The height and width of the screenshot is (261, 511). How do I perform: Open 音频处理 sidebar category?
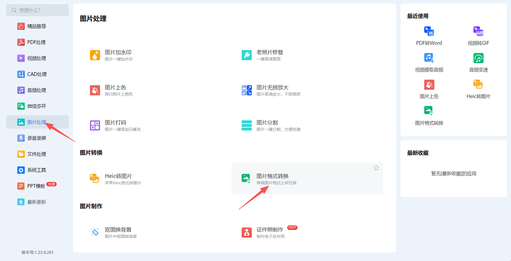37,90
